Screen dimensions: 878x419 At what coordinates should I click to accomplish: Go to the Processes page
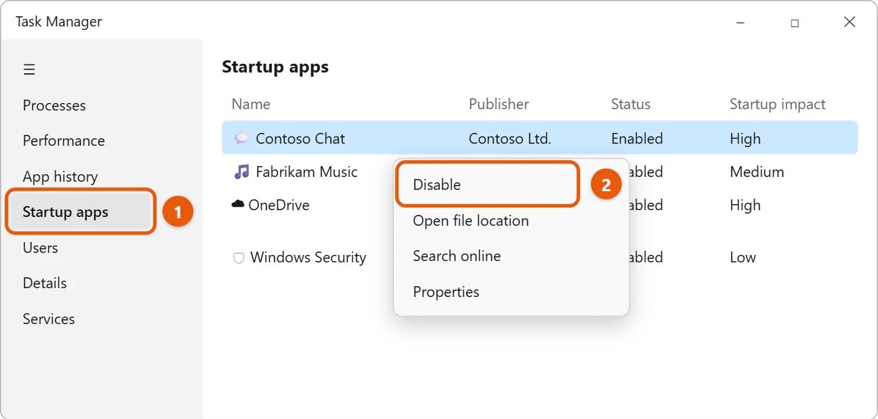click(x=54, y=105)
